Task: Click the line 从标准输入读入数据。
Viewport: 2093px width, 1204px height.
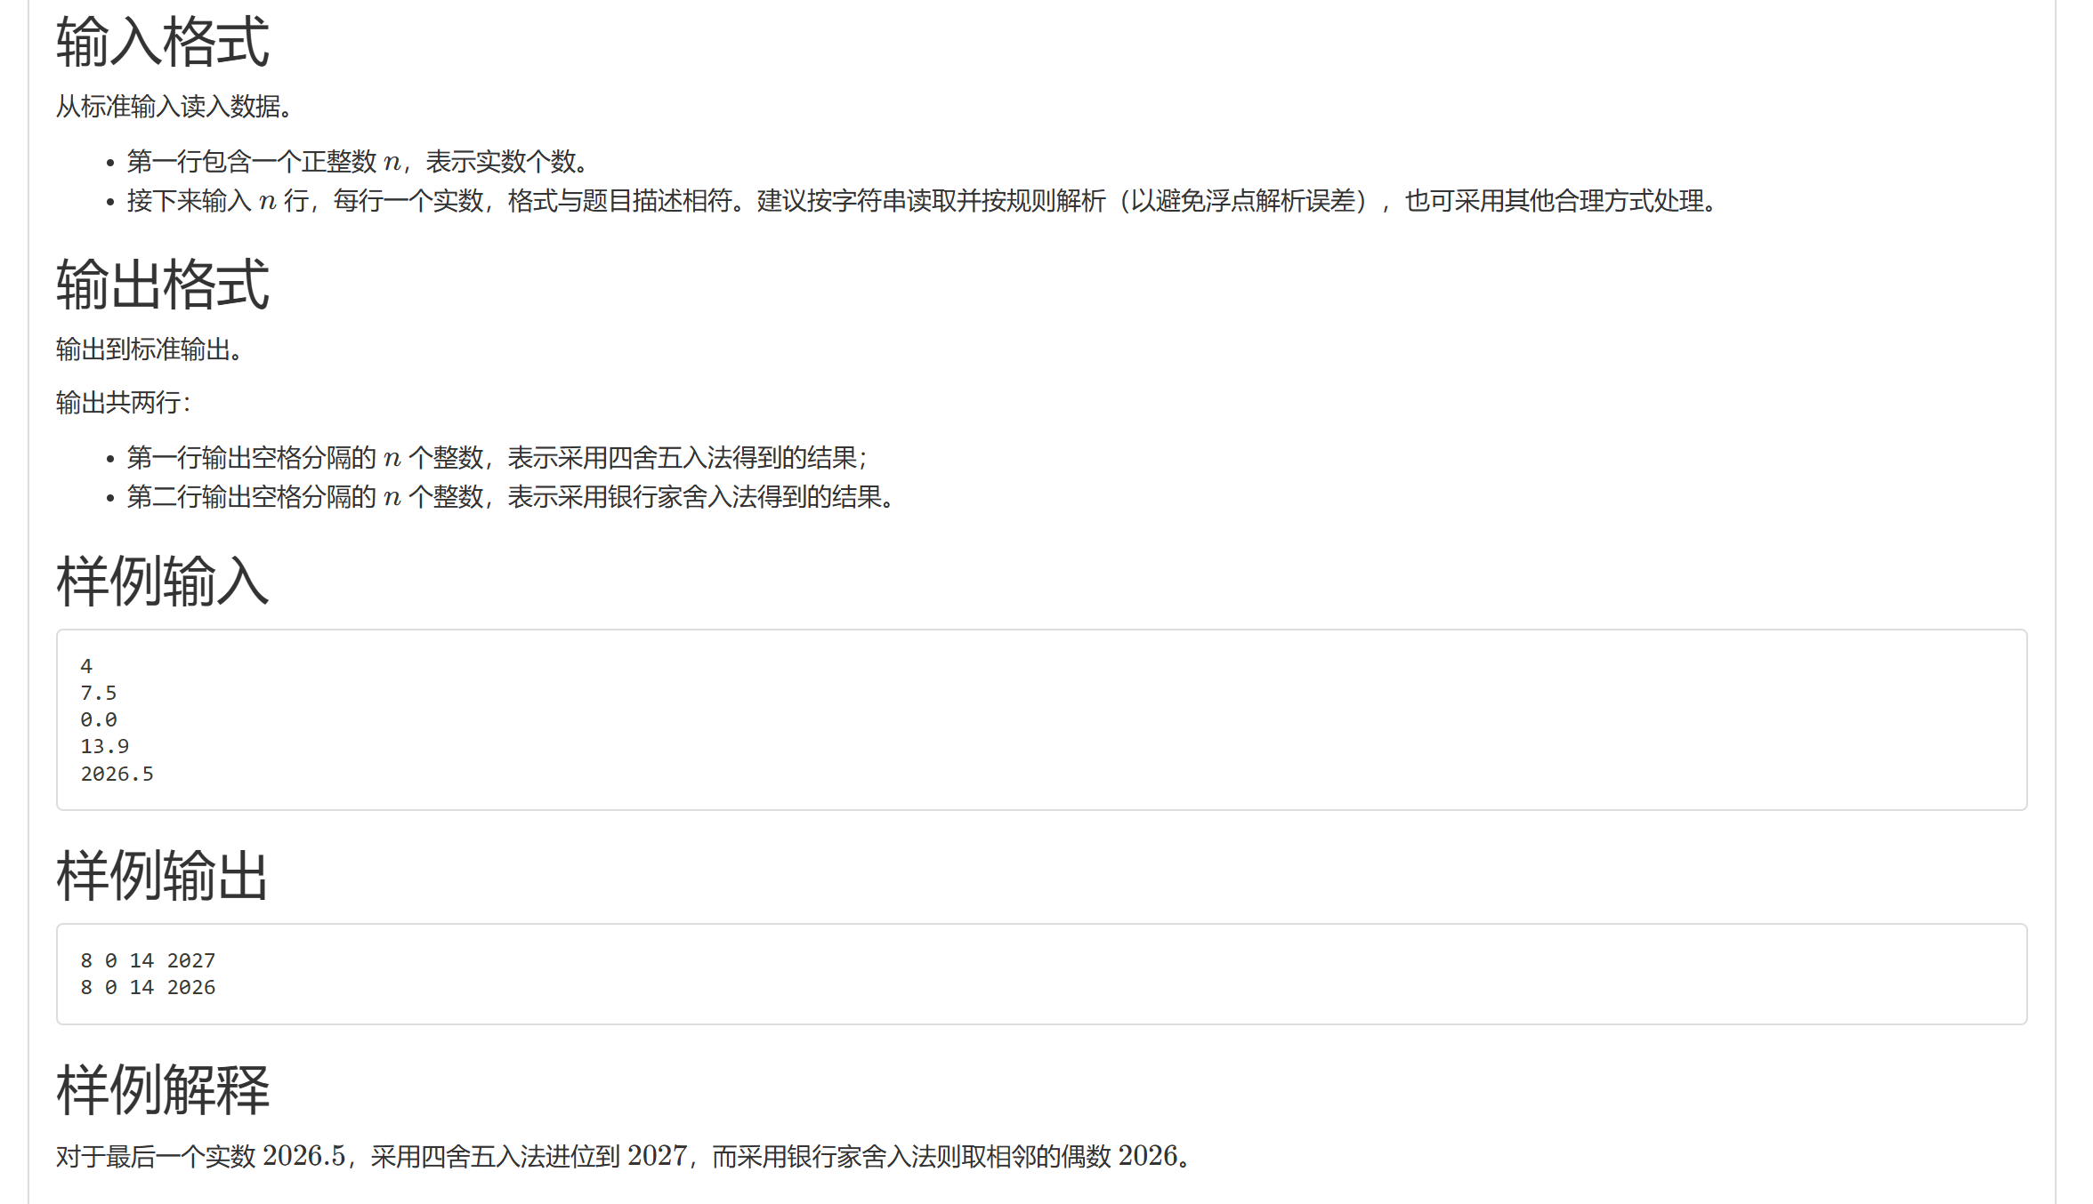Action: pos(174,107)
